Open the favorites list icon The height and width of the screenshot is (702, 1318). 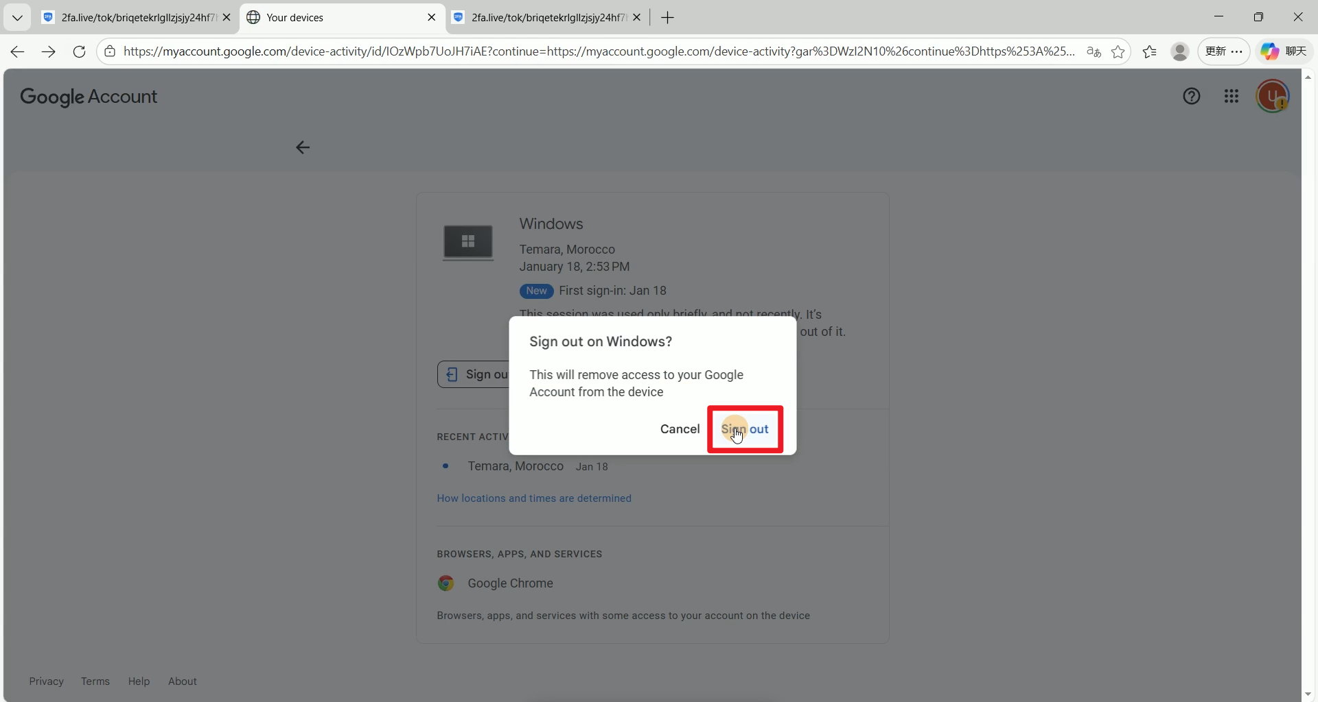[x=1150, y=51]
